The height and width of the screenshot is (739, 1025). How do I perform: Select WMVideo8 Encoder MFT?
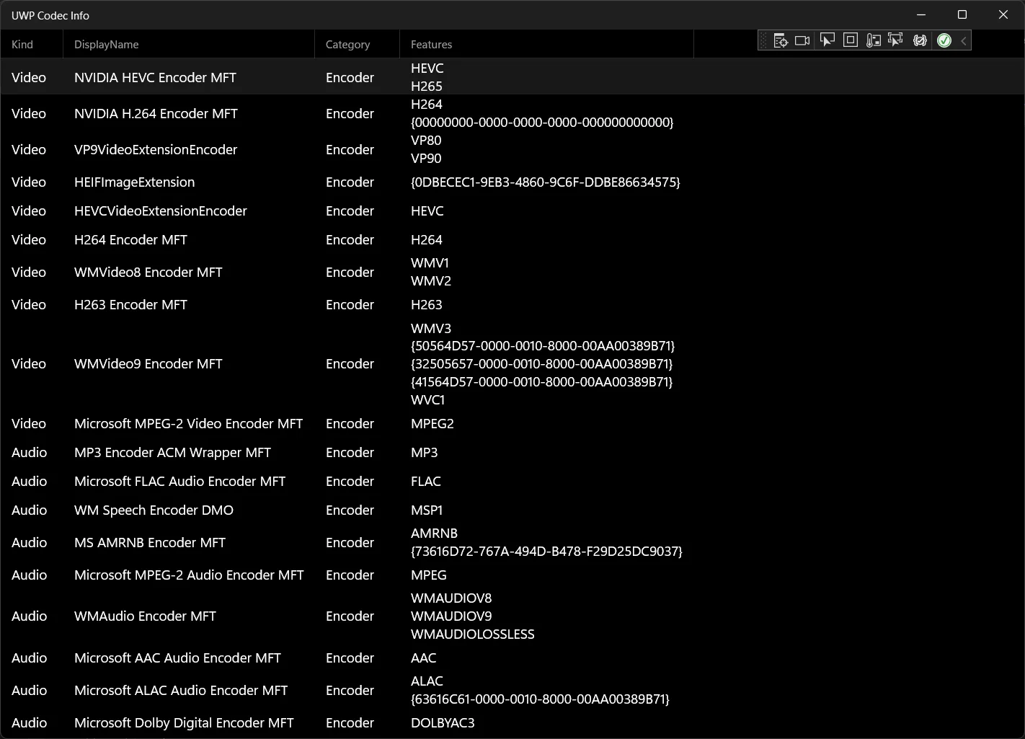(x=148, y=272)
